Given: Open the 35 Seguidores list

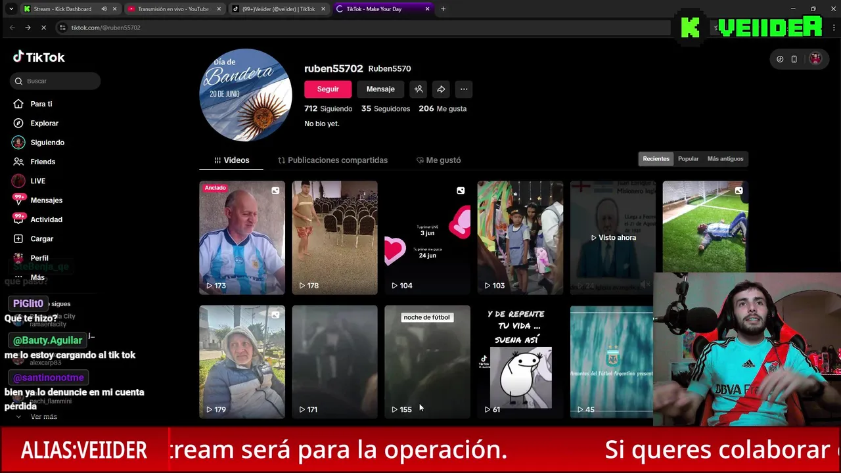Looking at the screenshot, I should point(386,108).
